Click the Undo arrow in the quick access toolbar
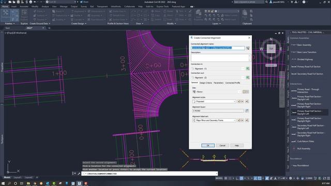 [35, 2]
